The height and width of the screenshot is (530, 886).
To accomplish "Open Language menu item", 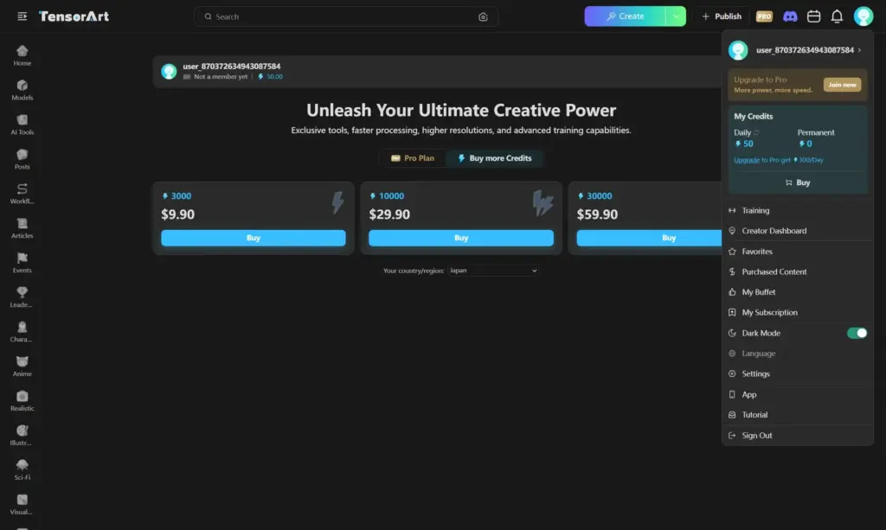I will click(797, 354).
